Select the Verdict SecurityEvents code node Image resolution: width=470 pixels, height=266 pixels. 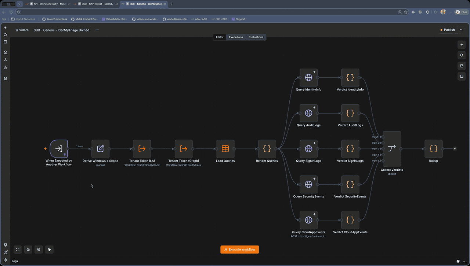pos(350,184)
